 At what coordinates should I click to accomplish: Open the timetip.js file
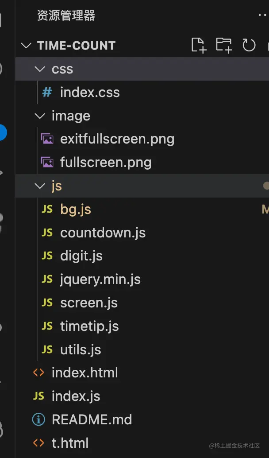[89, 326]
